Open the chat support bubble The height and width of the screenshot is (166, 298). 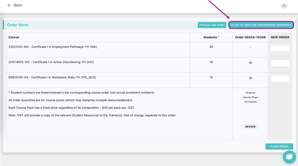(x=289, y=157)
